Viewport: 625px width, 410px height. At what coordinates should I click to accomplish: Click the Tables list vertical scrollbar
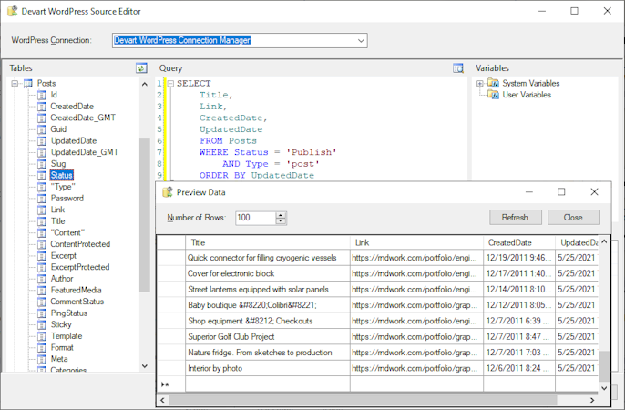(144, 214)
